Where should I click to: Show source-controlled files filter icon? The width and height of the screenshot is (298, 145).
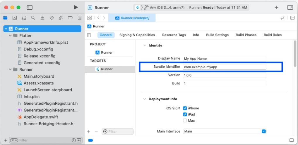pyautogui.click(x=79, y=140)
